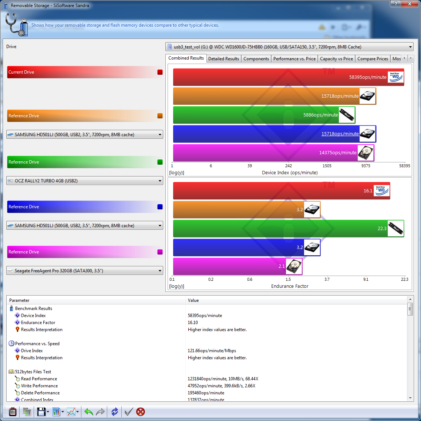Click the clock icon beside Performance vs. Speed
Screen dimensions: 421x421
[11, 343]
